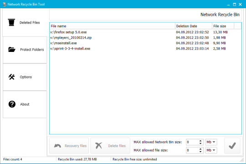Increase MAX allowed file size value
The image size is (246, 164).
pyautogui.click(x=200, y=149)
